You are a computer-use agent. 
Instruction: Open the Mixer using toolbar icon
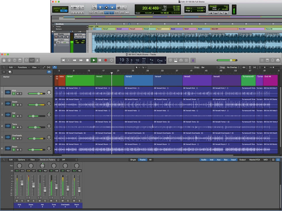[x=32, y=60]
